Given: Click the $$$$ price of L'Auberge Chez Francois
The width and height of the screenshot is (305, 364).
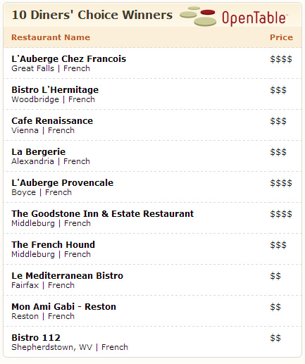Looking at the screenshot, I should [281, 59].
